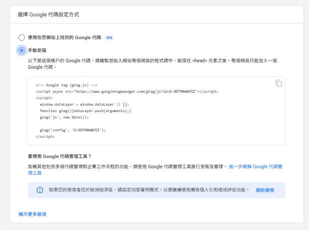Click the badge beside the first radio option

[109, 37]
